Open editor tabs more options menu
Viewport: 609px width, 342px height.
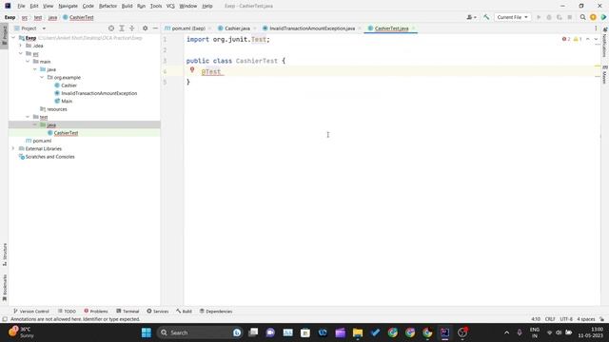pos(596,28)
